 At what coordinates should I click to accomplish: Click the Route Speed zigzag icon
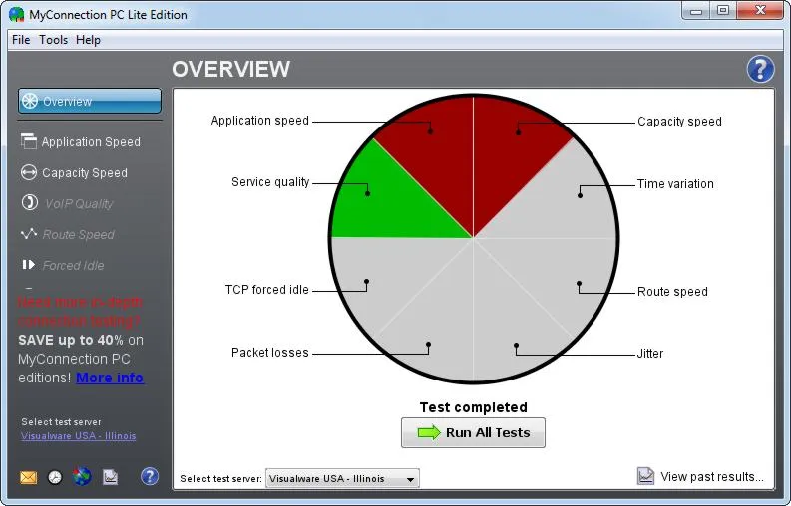29,233
